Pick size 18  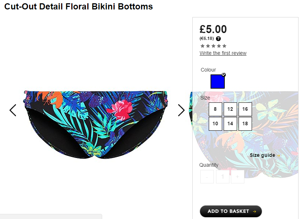pos(245,123)
